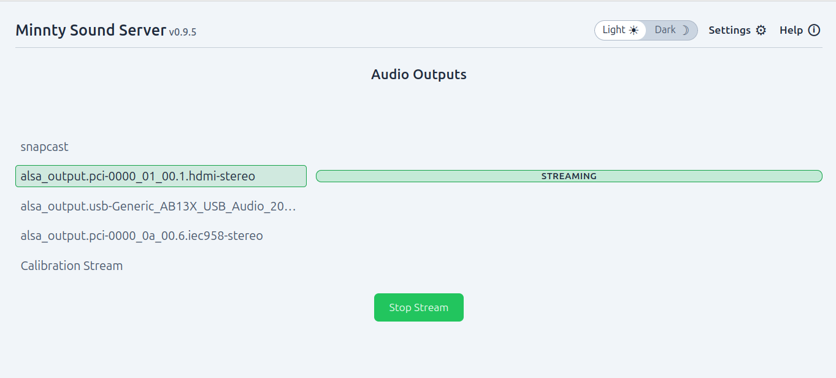Screen dimensions: 836x378
Task: Choose the usb-Generic_AB13X USB Audio output
Action: (x=161, y=206)
